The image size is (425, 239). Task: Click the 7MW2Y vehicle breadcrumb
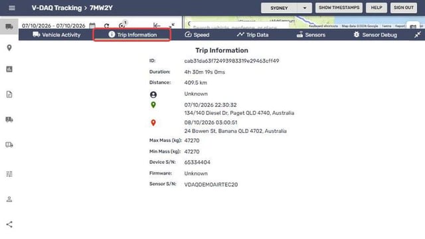101,8
